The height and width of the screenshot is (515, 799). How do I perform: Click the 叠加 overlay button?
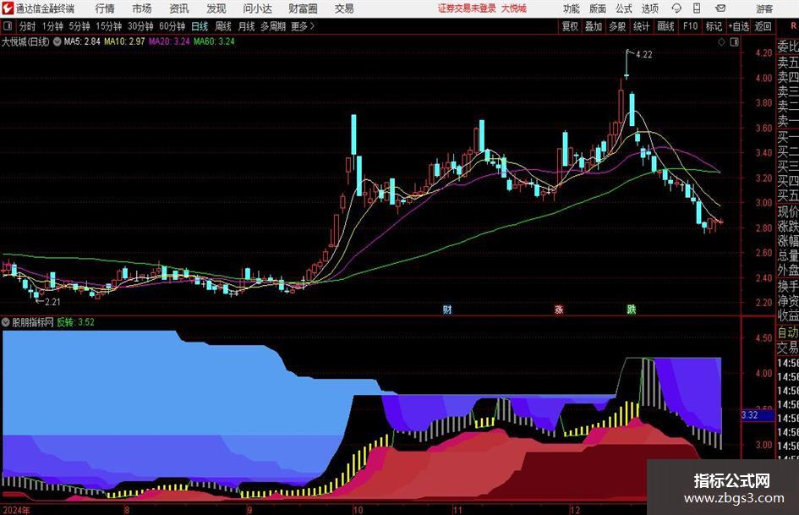point(594,26)
